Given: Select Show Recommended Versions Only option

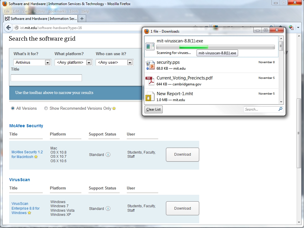Looking at the screenshot, I should click(x=46, y=109).
